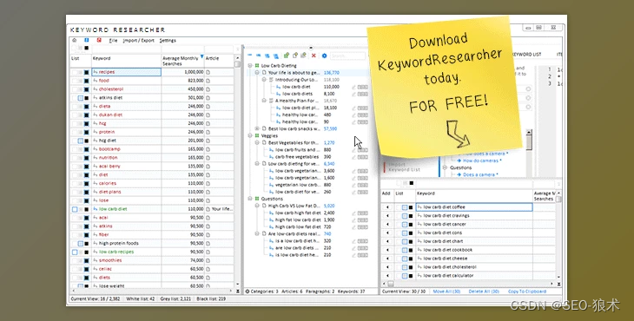This screenshot has width=634, height=321.
Task: Toggle the white list box in low carb recipes row
Action: pos(75,252)
